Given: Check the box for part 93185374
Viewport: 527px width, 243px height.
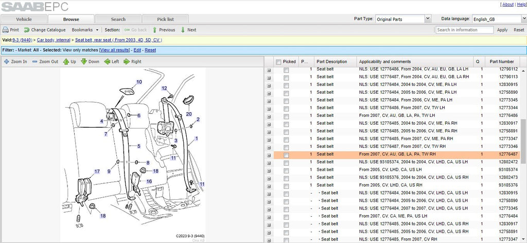Looking at the screenshot, I should pos(286,171).
